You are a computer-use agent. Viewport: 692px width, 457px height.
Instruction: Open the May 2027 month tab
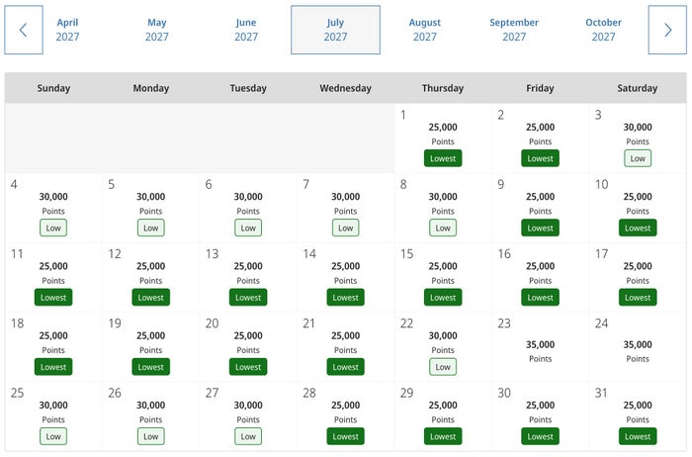click(x=156, y=30)
